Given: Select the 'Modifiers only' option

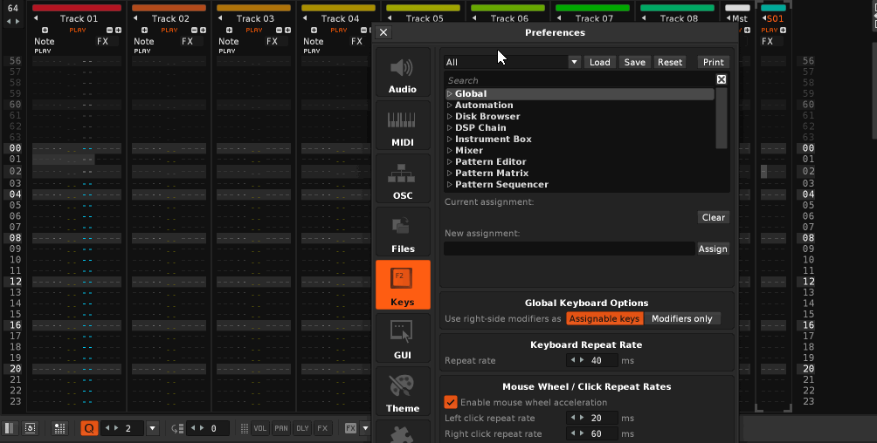Looking at the screenshot, I should coord(684,319).
